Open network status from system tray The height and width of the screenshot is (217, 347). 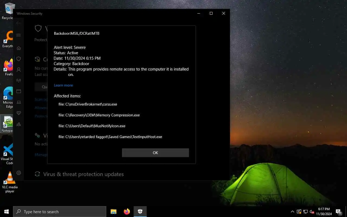tap(306, 212)
